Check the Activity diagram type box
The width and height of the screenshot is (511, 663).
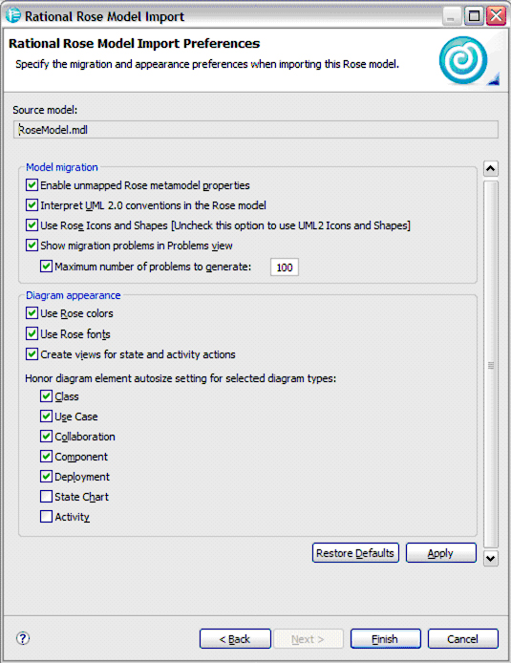46,516
